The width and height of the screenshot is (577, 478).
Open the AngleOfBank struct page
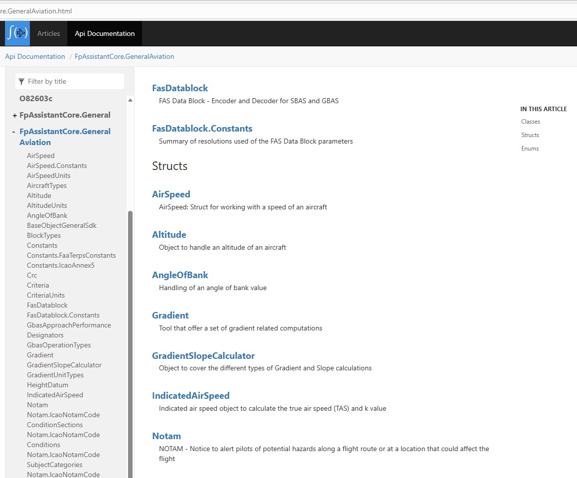pos(180,275)
